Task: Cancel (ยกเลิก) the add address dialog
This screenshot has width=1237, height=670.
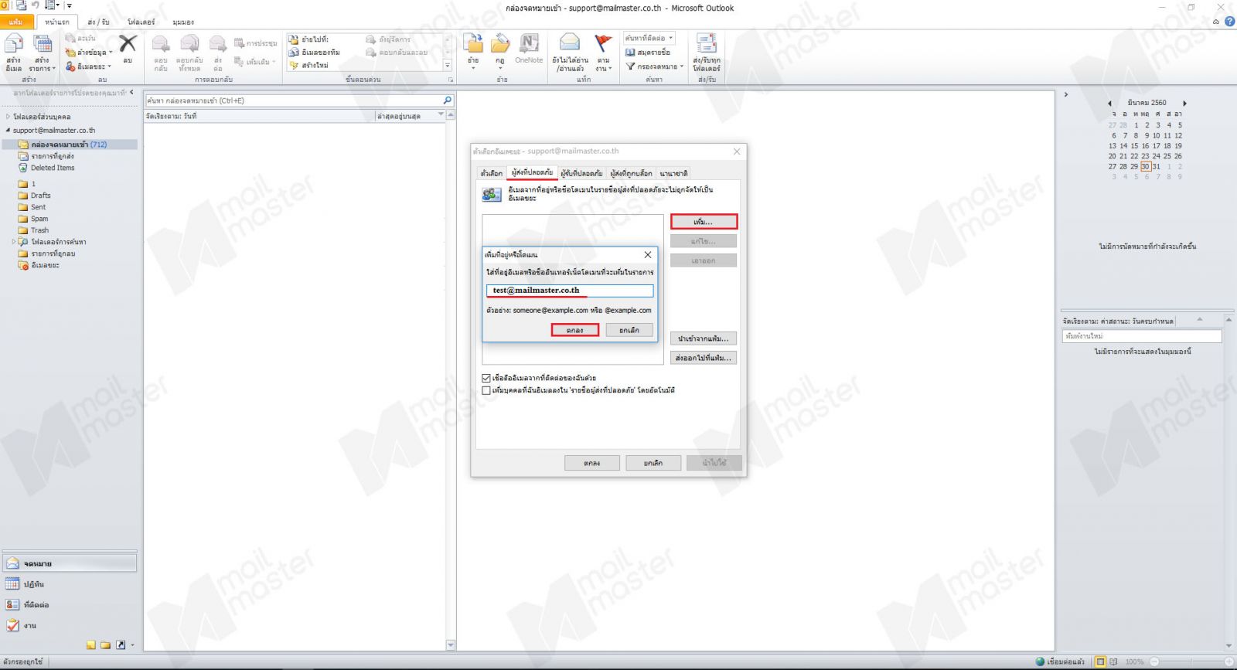Action: pos(629,330)
